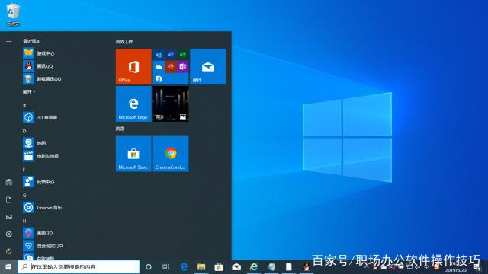Open taskbar date and clock

[456, 267]
